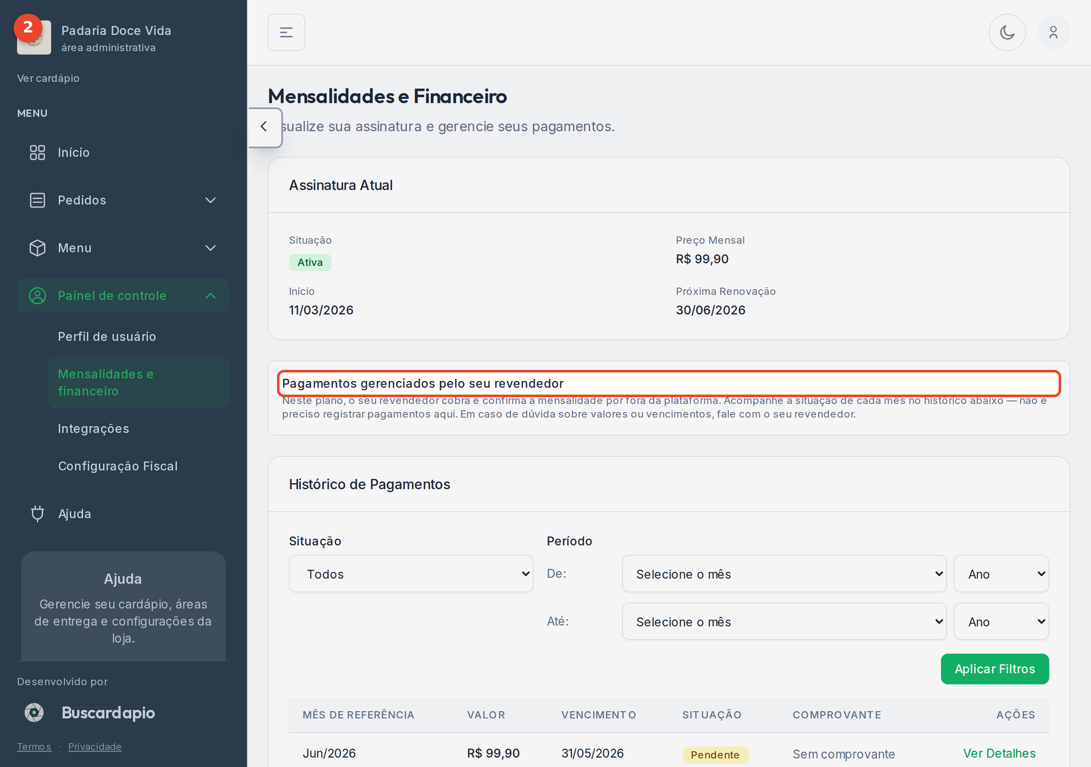Open the Termos link
This screenshot has width=1091, height=767.
tap(34, 747)
